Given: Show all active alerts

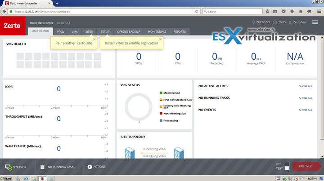Looking at the screenshot, I should coord(306,86).
